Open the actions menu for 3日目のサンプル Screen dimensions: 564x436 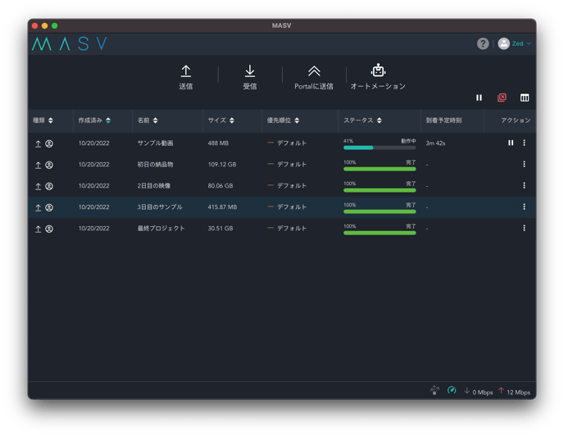(x=524, y=207)
